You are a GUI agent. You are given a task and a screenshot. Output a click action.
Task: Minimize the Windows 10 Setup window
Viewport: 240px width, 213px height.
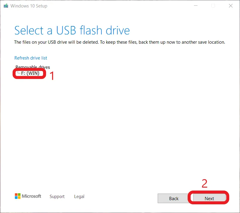(196, 6)
